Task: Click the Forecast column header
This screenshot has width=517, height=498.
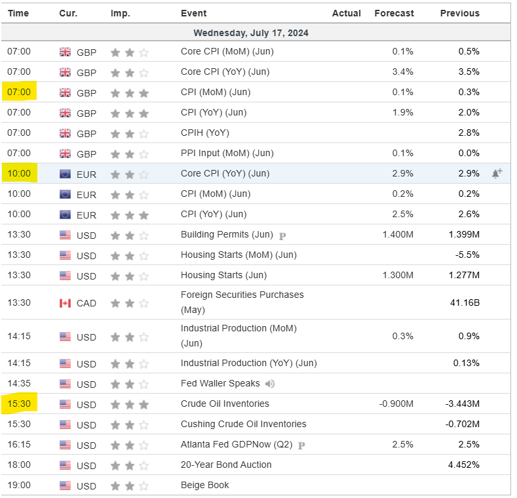Action: pyautogui.click(x=394, y=13)
